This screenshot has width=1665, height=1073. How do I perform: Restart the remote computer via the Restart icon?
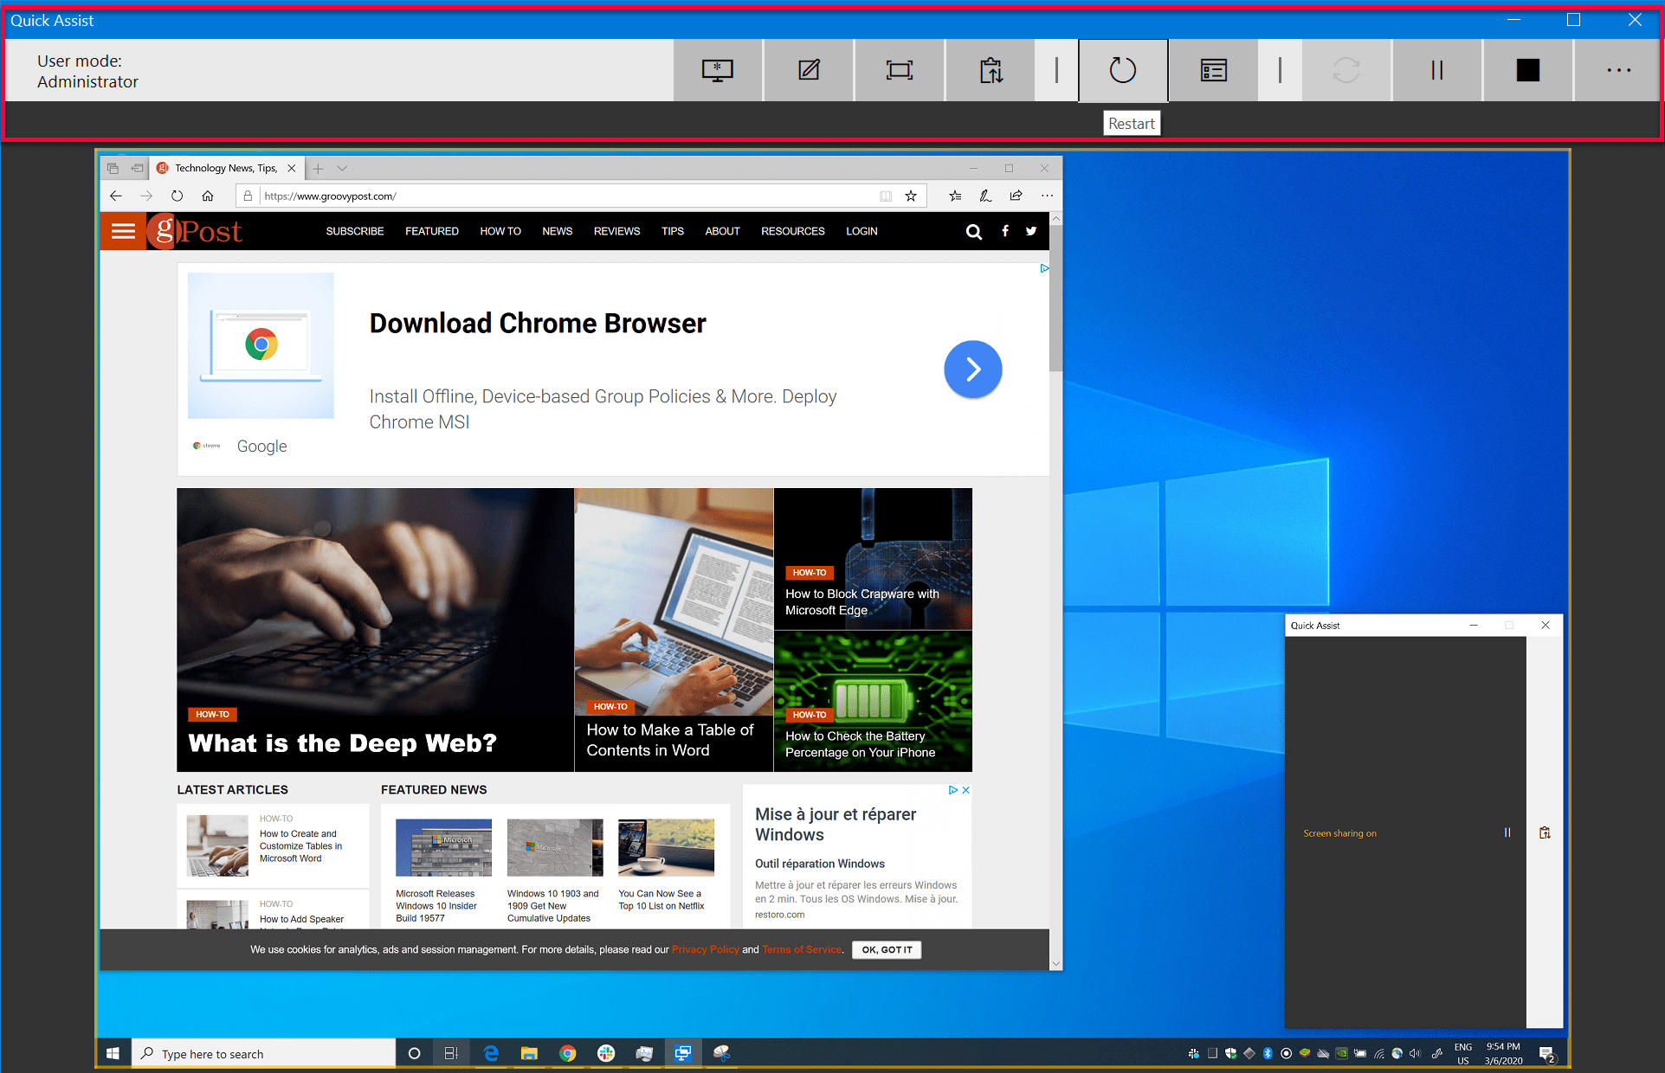coord(1123,70)
